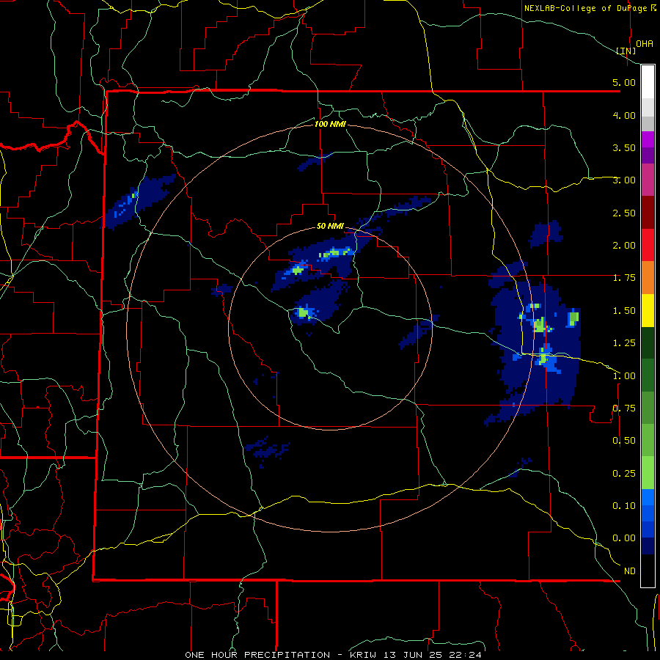Select the 2.50 legend value
Viewport: 660px width, 660px height.
pos(624,213)
